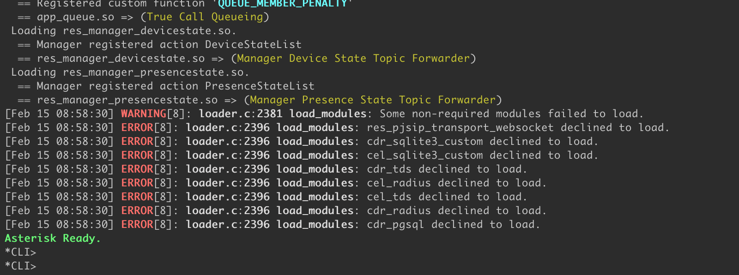This screenshot has width=739, height=275.
Task: Click 'Loading res_manager_presencestate.so.' line
Action: click(130, 72)
